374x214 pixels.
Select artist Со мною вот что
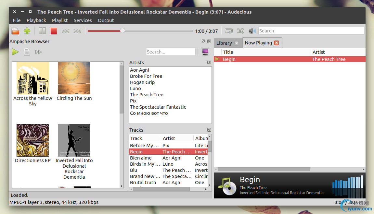point(149,113)
